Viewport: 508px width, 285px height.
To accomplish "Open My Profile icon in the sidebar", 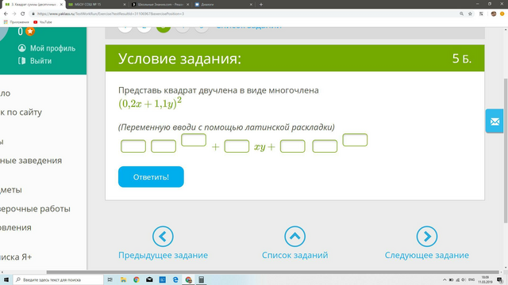I will pyautogui.click(x=21, y=48).
